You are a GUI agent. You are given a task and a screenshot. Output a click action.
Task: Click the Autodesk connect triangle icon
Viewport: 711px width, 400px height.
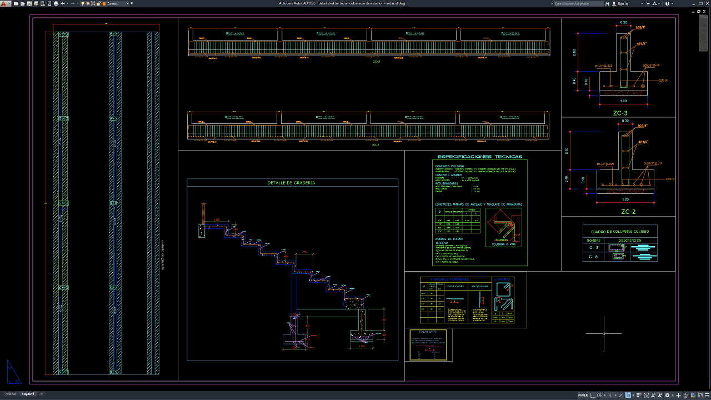coord(654,3)
